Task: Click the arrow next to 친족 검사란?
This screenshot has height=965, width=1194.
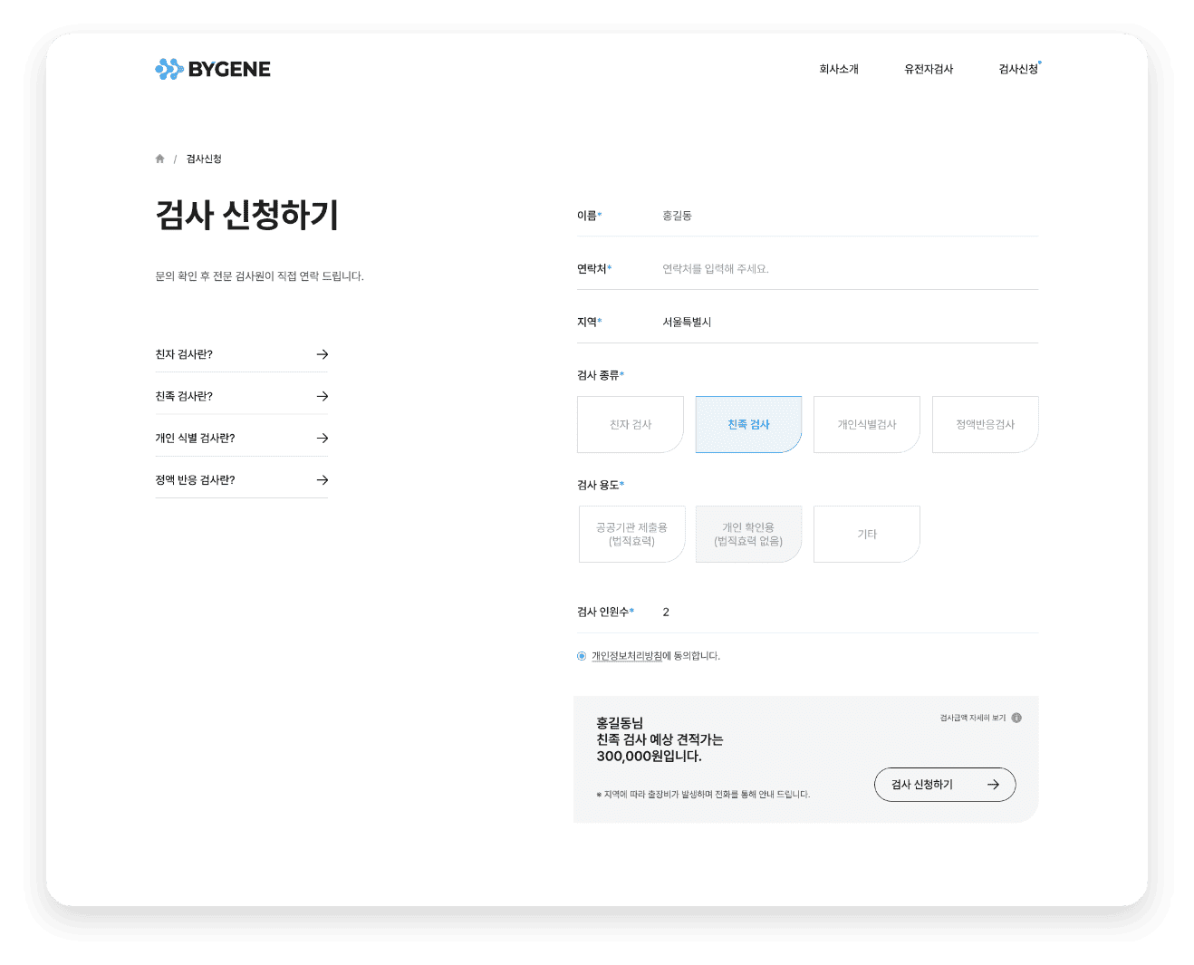Action: (322, 396)
